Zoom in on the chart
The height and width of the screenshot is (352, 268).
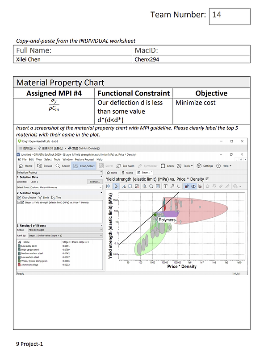click(145, 186)
